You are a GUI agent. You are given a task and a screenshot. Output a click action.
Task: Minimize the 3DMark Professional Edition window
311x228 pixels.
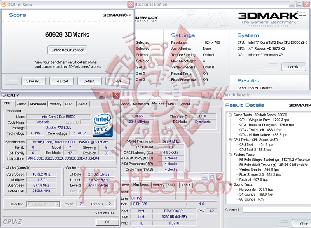tap(292, 4)
